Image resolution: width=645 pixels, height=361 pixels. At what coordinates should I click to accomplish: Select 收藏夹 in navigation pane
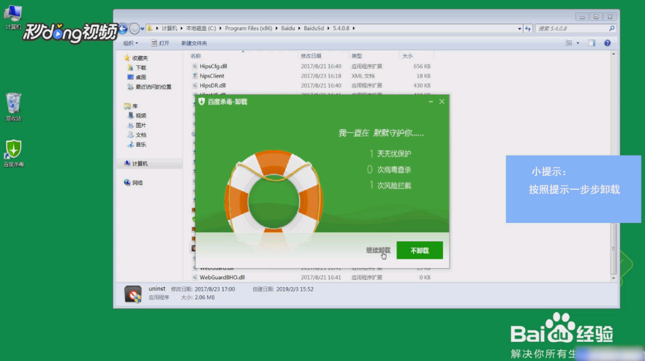(140, 58)
